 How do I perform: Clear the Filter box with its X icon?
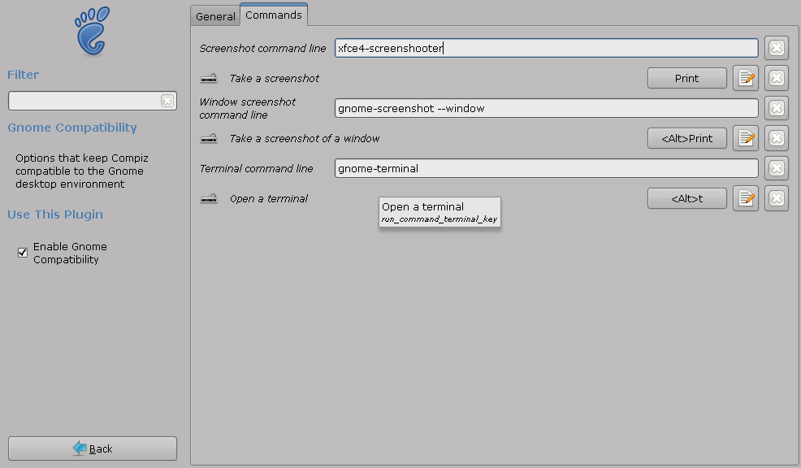[167, 101]
